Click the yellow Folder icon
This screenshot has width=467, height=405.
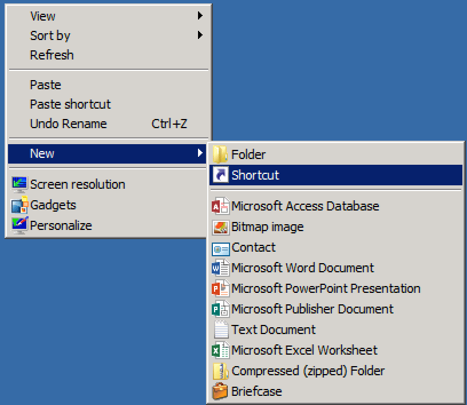221,154
